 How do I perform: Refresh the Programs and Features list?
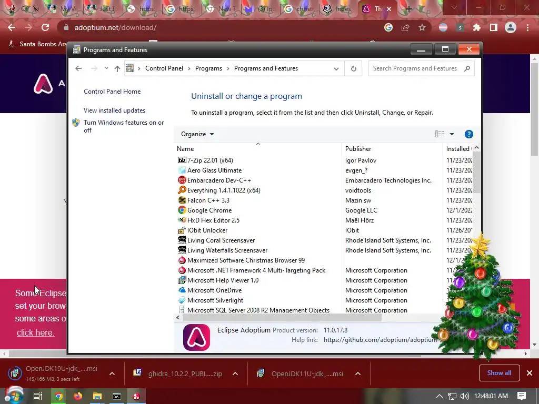click(x=353, y=68)
